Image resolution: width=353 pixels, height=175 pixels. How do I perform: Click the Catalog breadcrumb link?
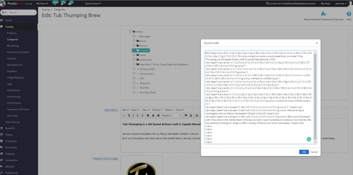[x=46, y=10]
